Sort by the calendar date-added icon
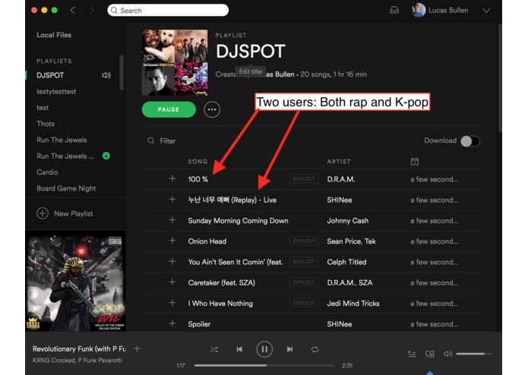Screen dimensions: 528x375 [415, 162]
